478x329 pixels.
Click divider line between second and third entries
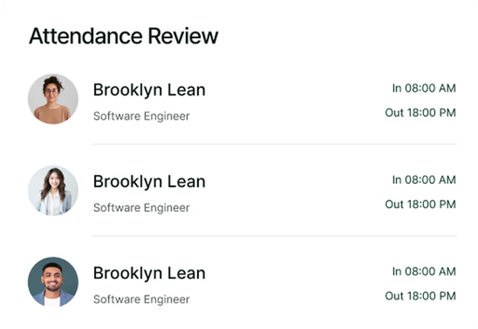click(x=274, y=236)
